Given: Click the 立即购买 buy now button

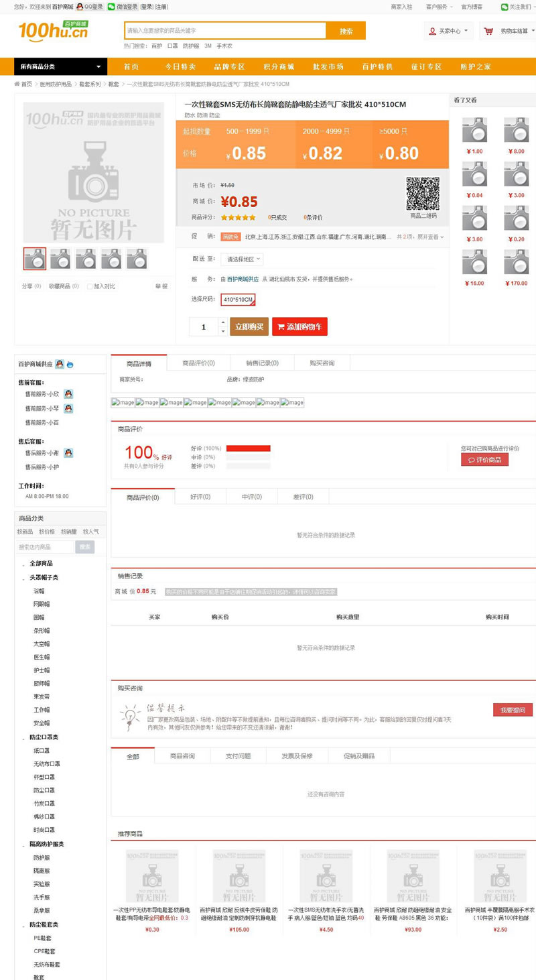Looking at the screenshot, I should click(251, 326).
